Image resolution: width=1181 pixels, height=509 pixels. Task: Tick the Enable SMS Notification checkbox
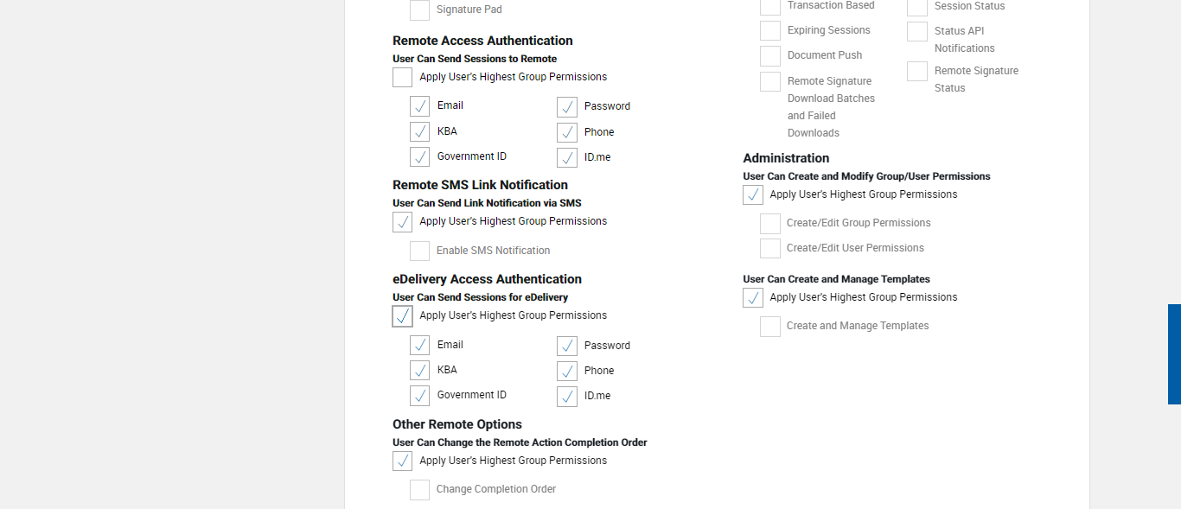[x=419, y=251]
